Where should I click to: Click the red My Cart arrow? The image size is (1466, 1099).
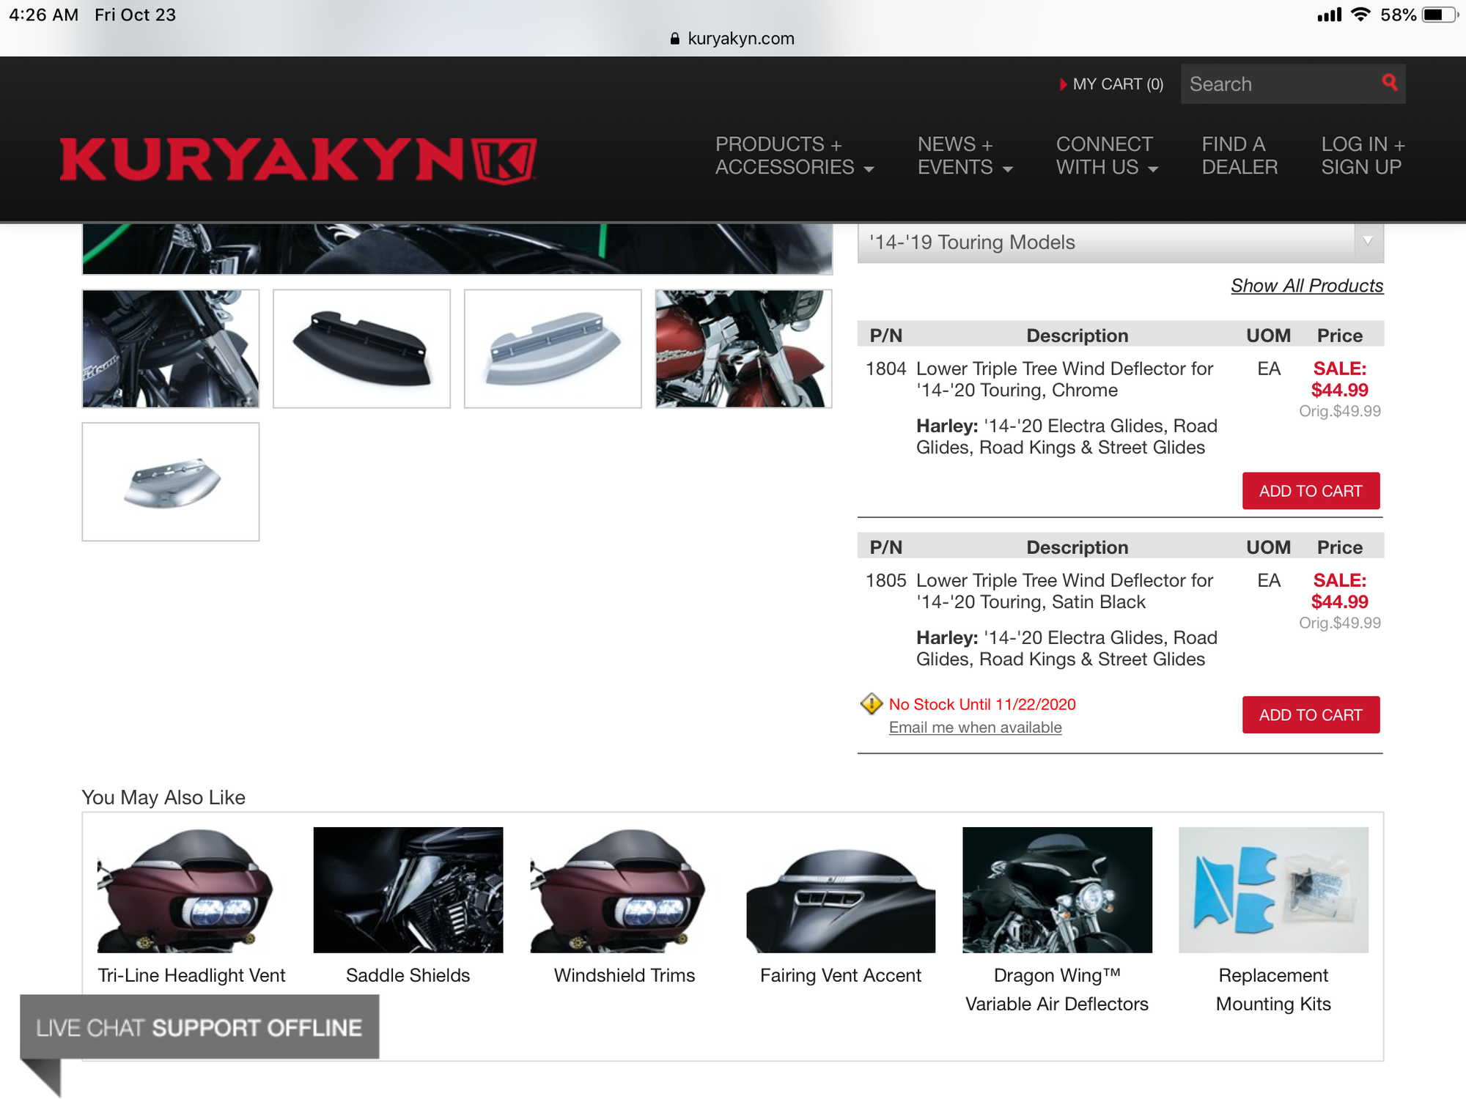tap(1063, 84)
